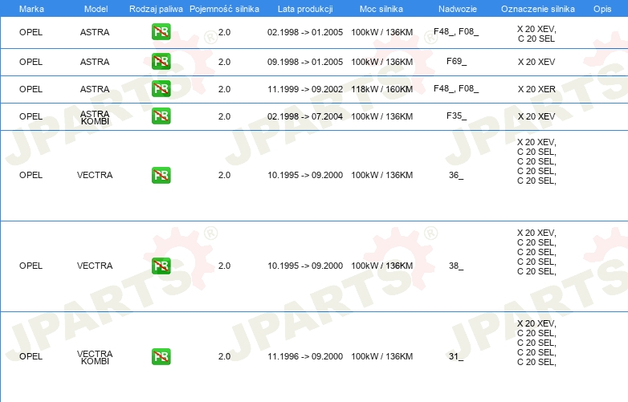This screenshot has width=628, height=402.
Task: Click the fuel icon in the VECTRA 38_ row
Action: tap(161, 266)
